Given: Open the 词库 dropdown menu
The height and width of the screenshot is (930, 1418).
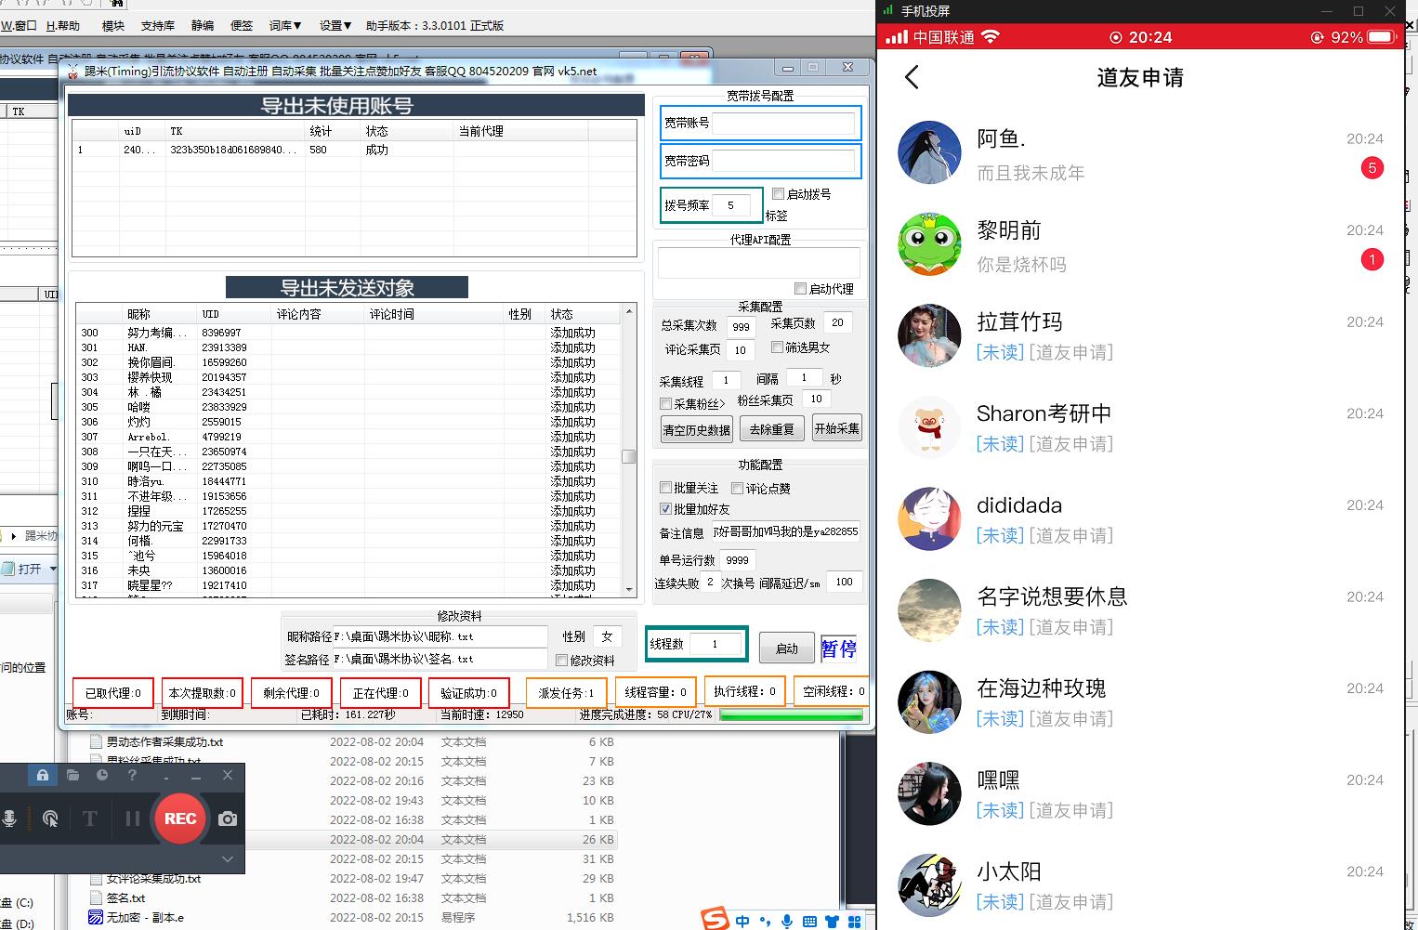Looking at the screenshot, I should pyautogui.click(x=284, y=26).
